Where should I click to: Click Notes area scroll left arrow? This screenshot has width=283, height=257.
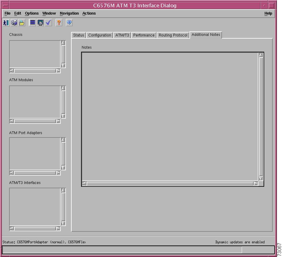click(x=84, y=183)
